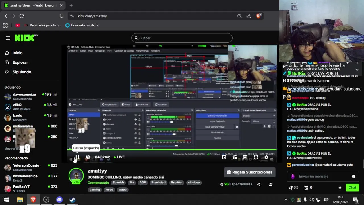Select the Spanish tag
The height and width of the screenshot is (205, 364).
coord(118,183)
